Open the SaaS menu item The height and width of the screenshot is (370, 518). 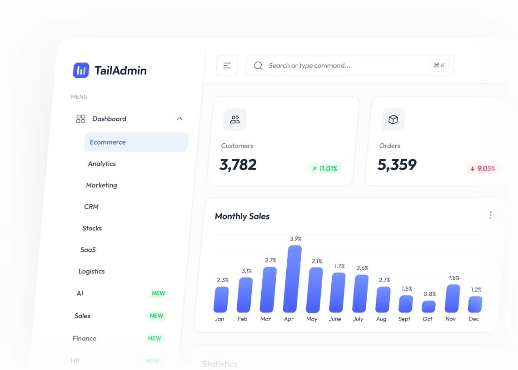tap(88, 250)
